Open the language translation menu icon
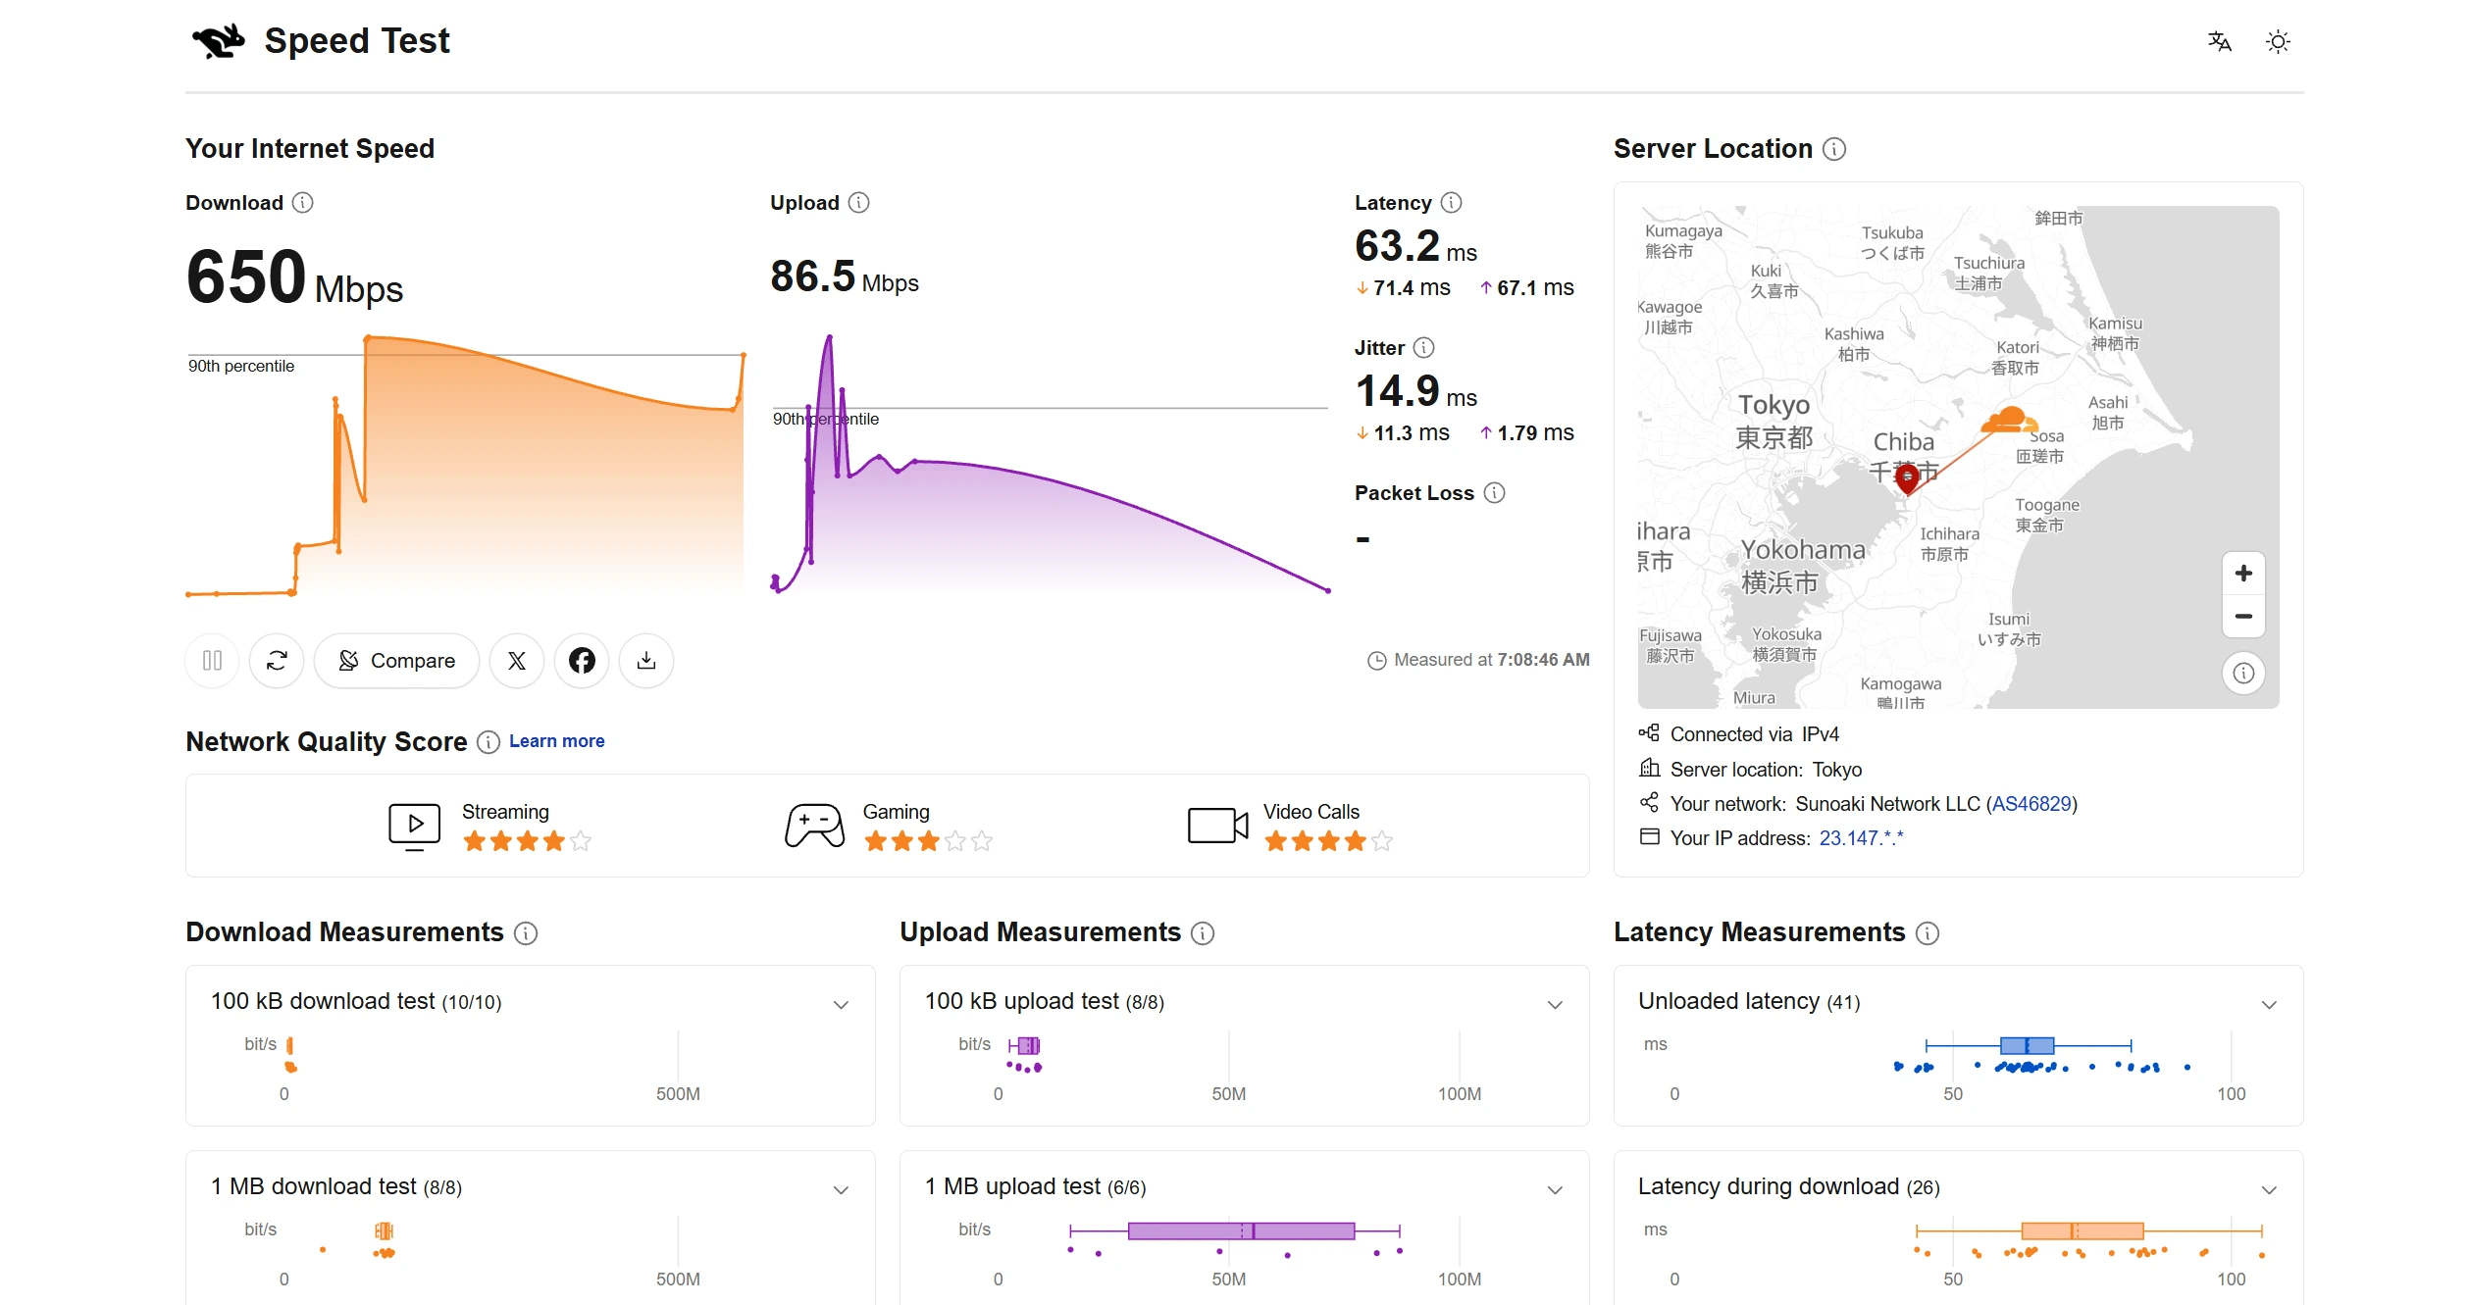 (2220, 41)
